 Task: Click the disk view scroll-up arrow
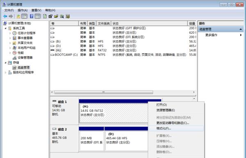click(x=194, y=99)
